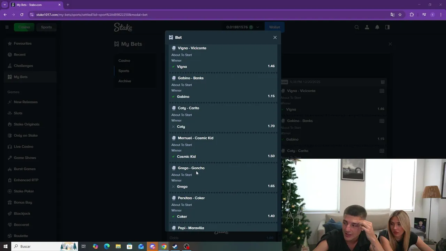Click Mernuel - Cosmic Kid match icon
Image resolution: width=446 pixels, height=251 pixels.
[x=174, y=138]
